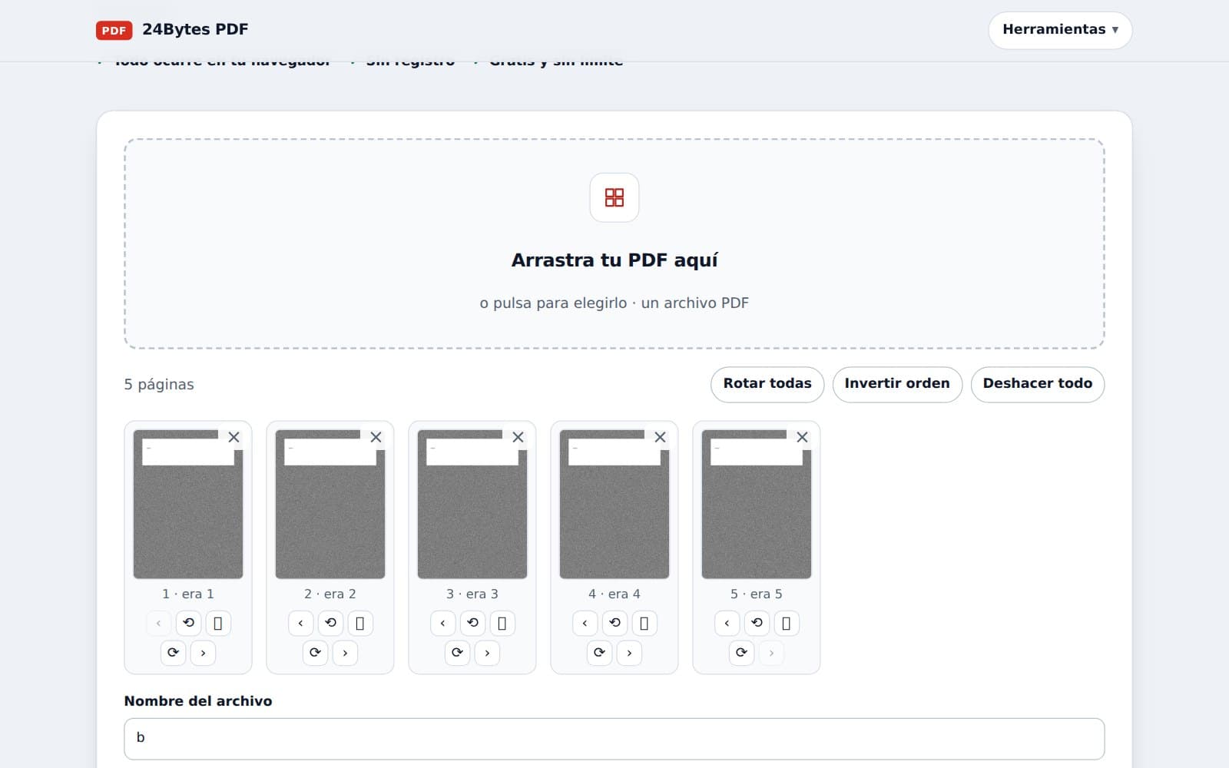Image resolution: width=1229 pixels, height=768 pixels.
Task: Rotate page 2 counterclockwise
Action: (330, 623)
